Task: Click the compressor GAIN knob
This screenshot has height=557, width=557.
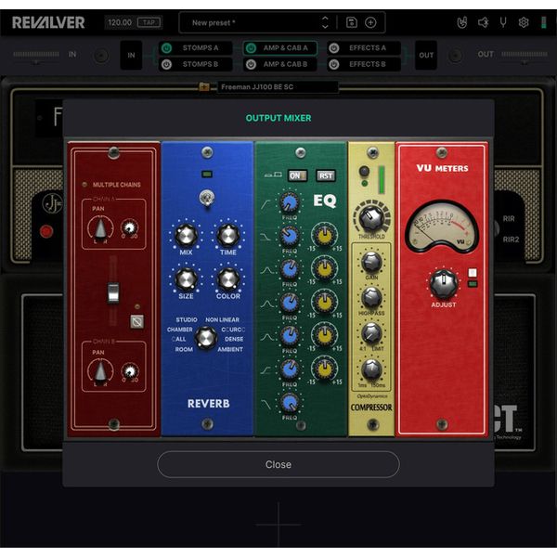Action: tap(371, 262)
